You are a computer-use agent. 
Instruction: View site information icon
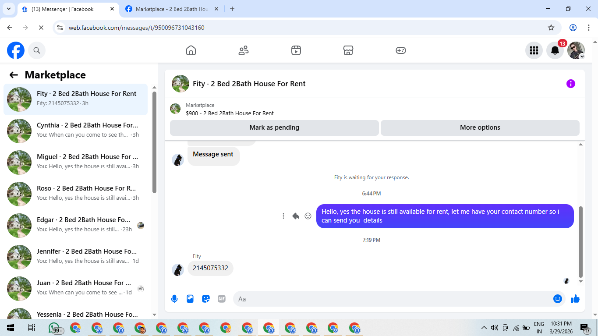pyautogui.click(x=60, y=28)
